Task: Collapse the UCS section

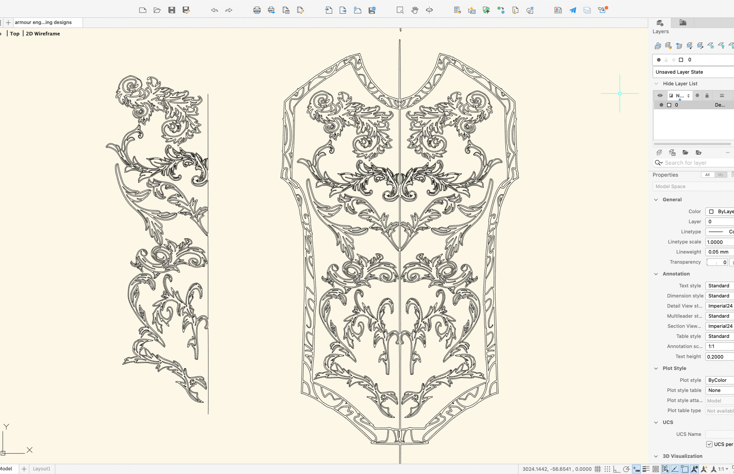Action: tap(656, 422)
